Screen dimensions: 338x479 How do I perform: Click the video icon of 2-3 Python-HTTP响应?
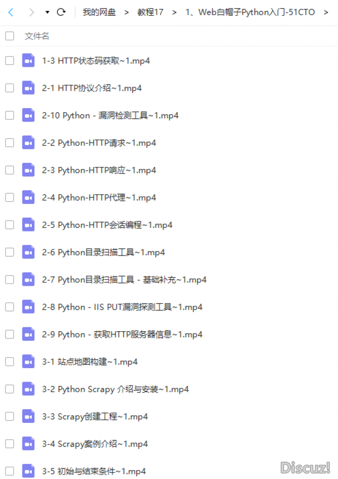(x=28, y=169)
